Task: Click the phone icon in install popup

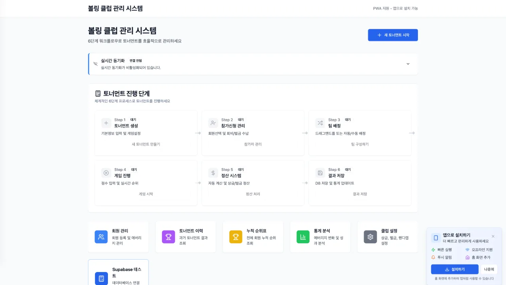Action: tap(436, 238)
